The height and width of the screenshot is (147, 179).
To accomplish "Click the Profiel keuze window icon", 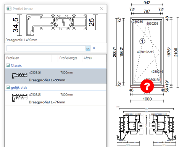I will pos(9,9).
